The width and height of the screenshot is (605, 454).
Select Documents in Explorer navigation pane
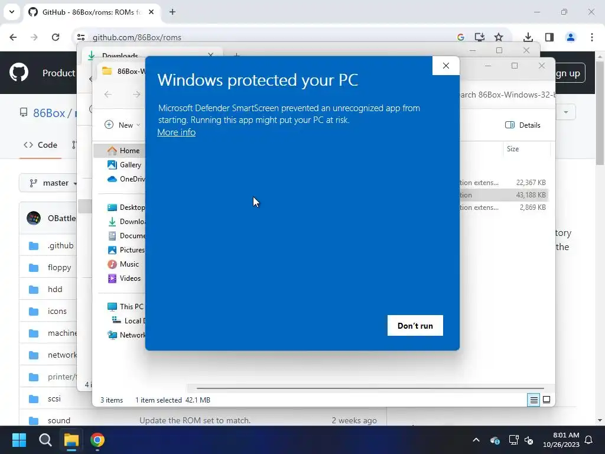[126, 236]
